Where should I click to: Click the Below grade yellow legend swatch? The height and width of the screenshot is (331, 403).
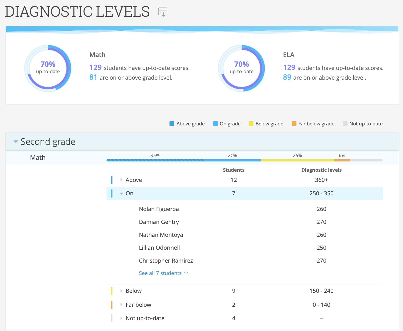coord(251,124)
